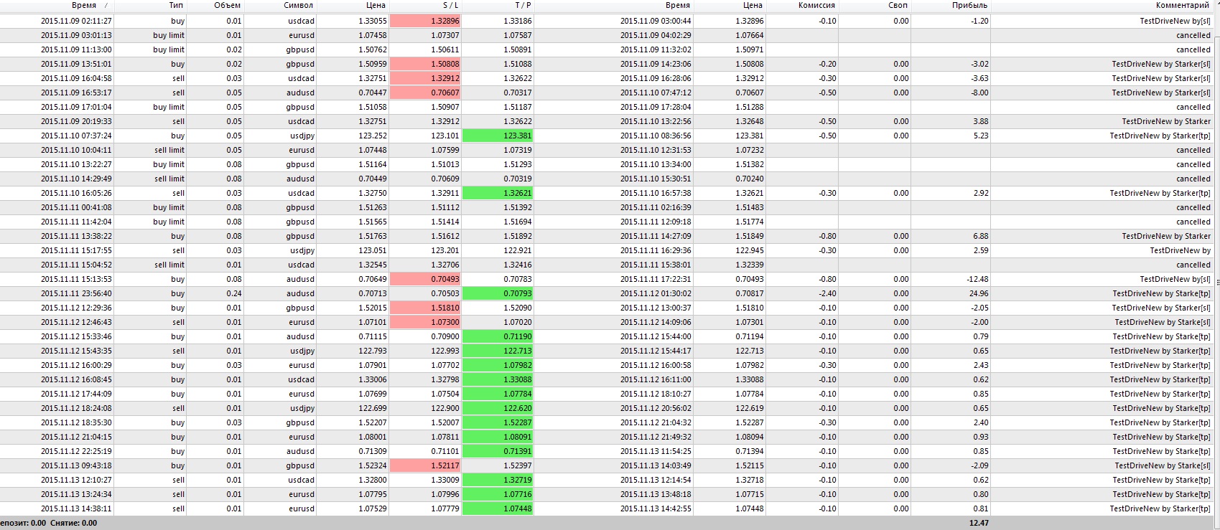Click the volume cell 0.24

click(x=234, y=293)
